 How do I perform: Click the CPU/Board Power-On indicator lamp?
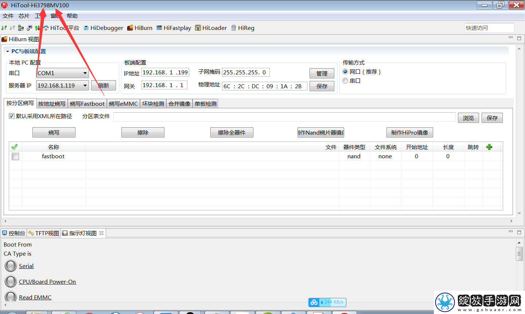[11, 282]
